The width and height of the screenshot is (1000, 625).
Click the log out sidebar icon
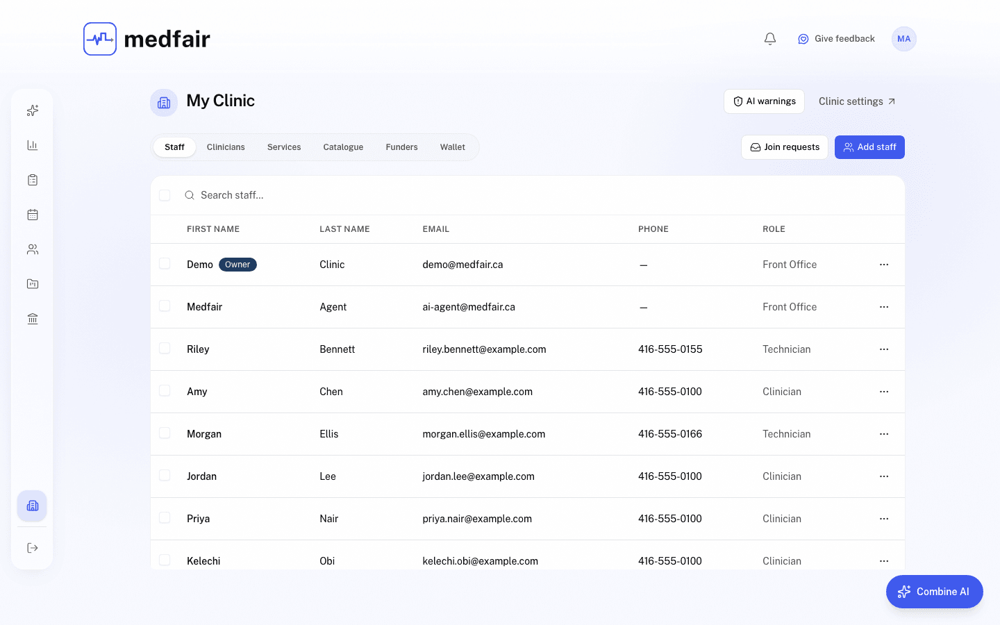[33, 548]
